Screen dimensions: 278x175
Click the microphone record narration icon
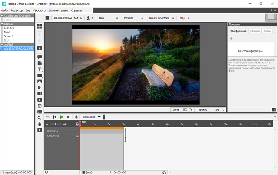coord(76,117)
